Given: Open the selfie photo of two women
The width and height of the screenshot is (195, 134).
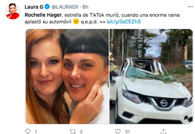Looking at the screenshot, I should click(67, 77).
